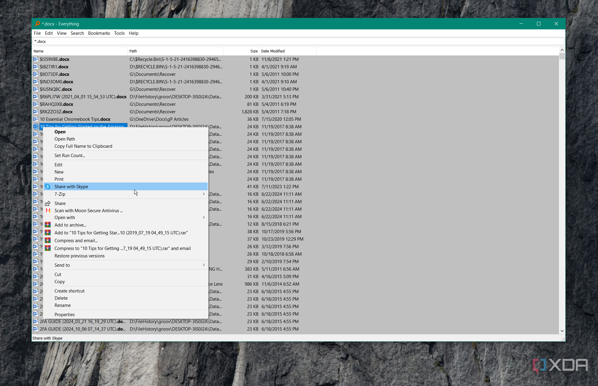Sort results by Date Modified column
This screenshot has width=598, height=386.
273,51
